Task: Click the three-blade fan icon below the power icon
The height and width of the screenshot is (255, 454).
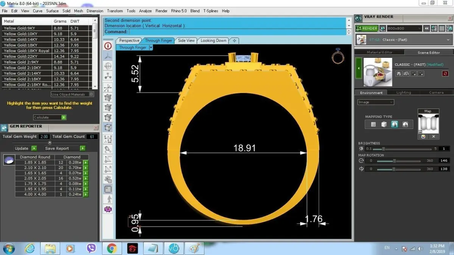Action: (108, 56)
